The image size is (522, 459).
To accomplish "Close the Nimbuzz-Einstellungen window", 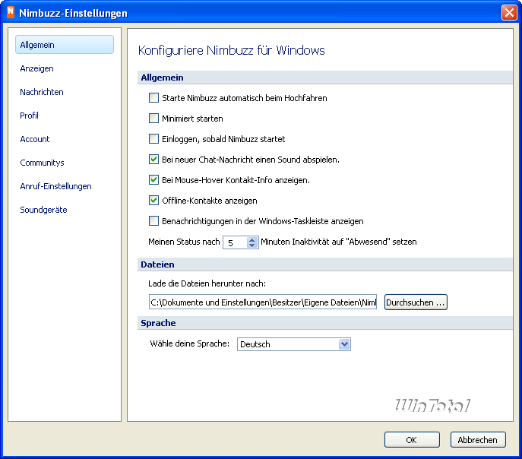I will [x=509, y=13].
